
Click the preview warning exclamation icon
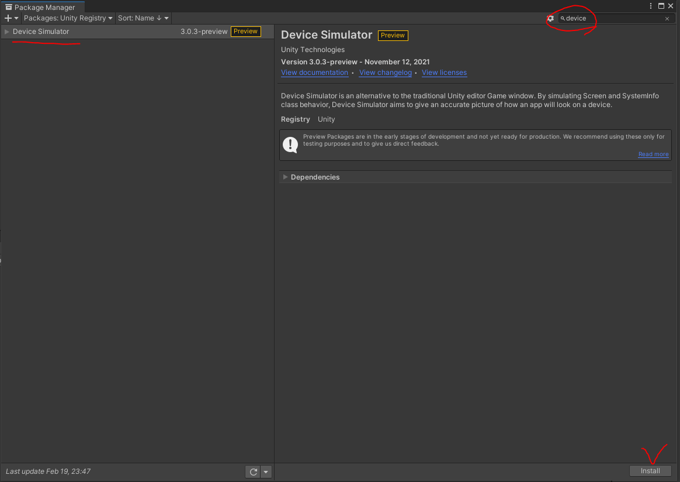tap(290, 144)
